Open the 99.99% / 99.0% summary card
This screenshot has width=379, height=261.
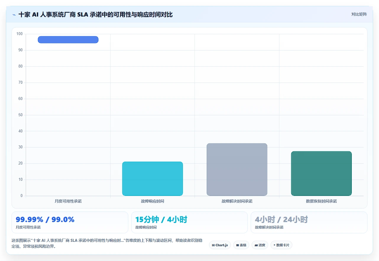(x=70, y=222)
